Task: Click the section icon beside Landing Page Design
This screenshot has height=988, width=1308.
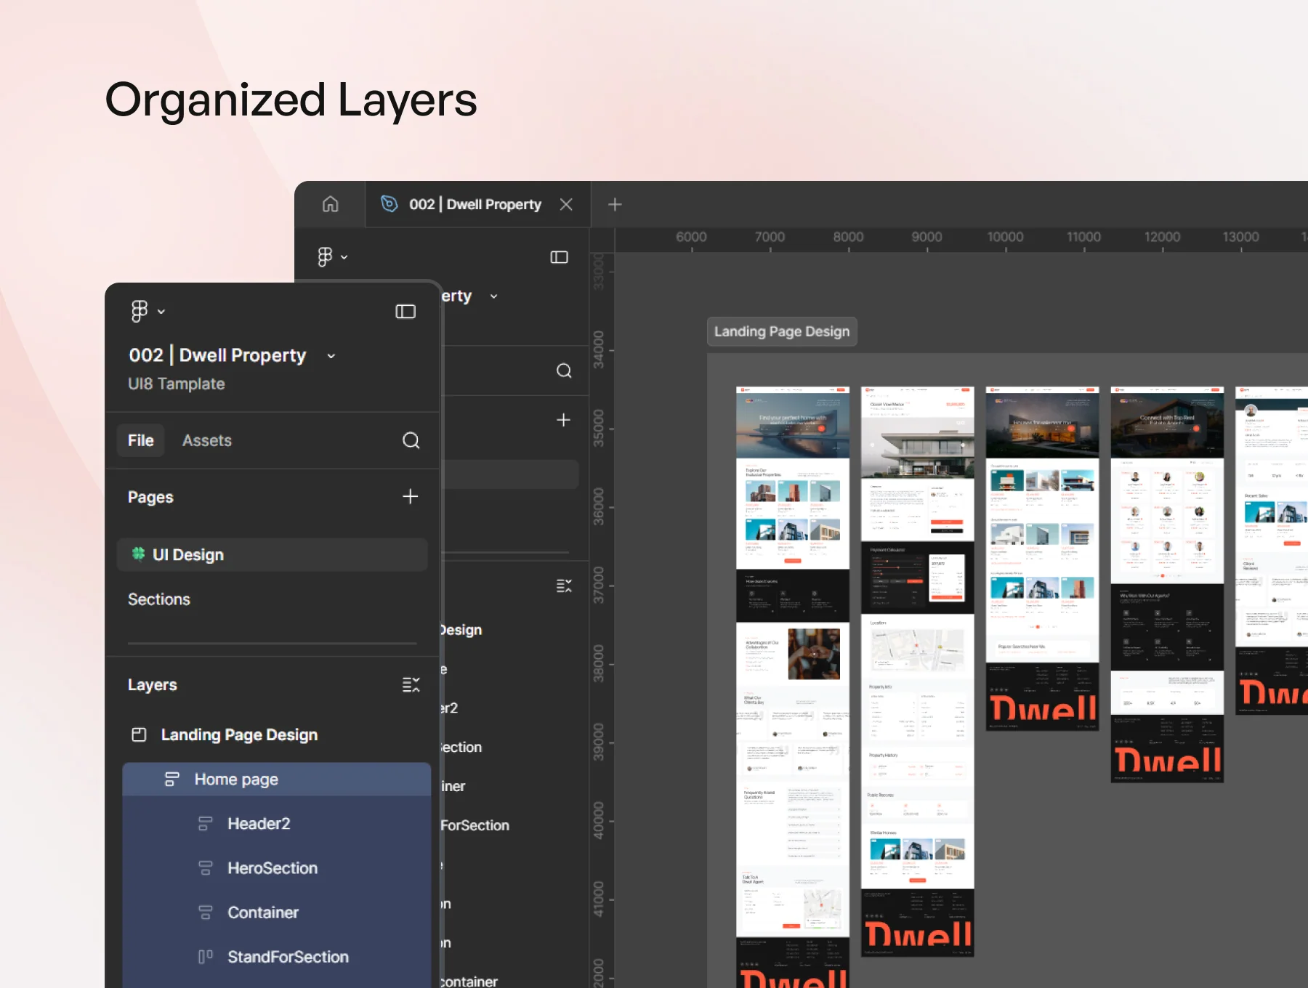Action: pos(139,734)
